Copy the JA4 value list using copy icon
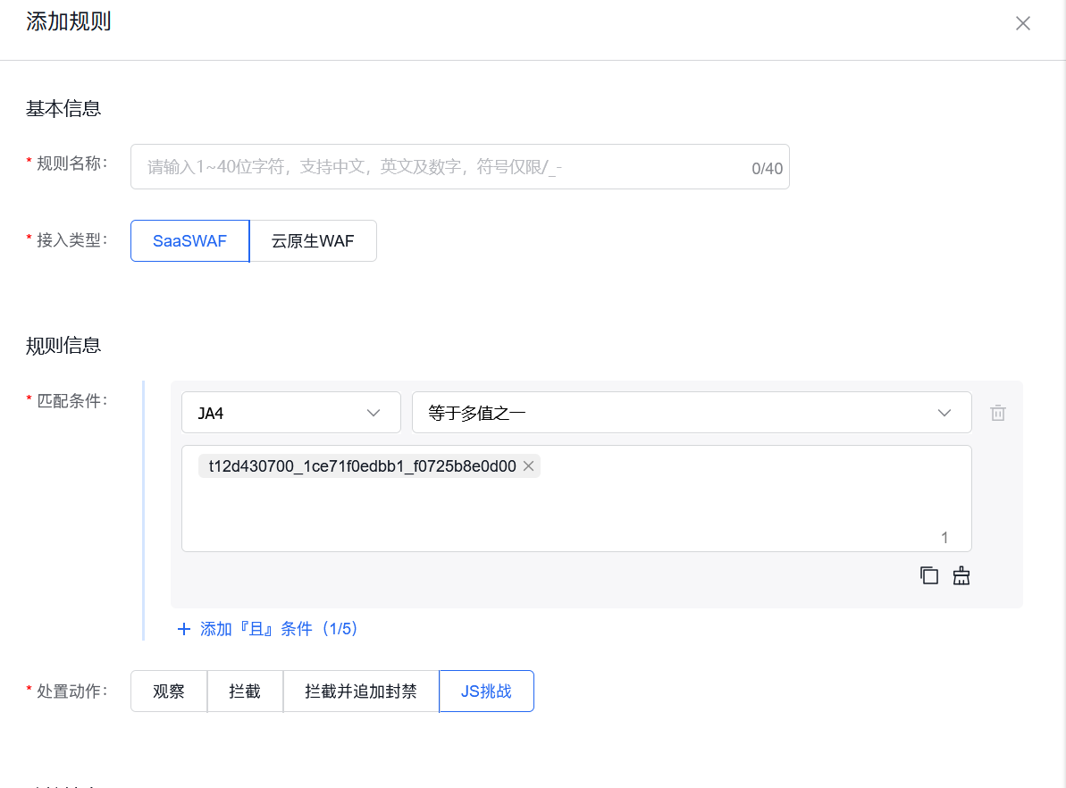The height and width of the screenshot is (788, 1066). tap(928, 575)
